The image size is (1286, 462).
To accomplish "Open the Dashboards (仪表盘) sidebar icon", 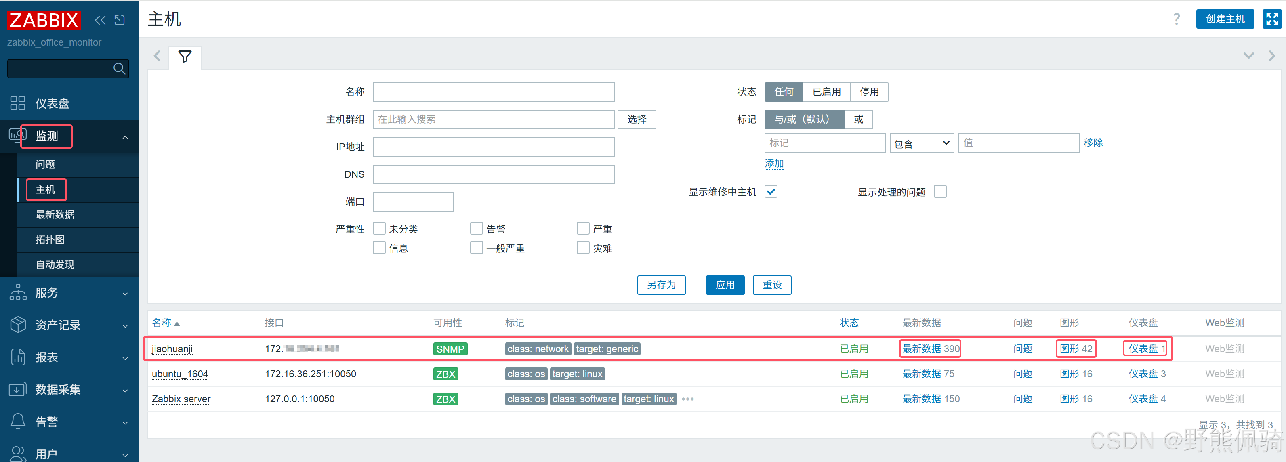I will point(17,103).
